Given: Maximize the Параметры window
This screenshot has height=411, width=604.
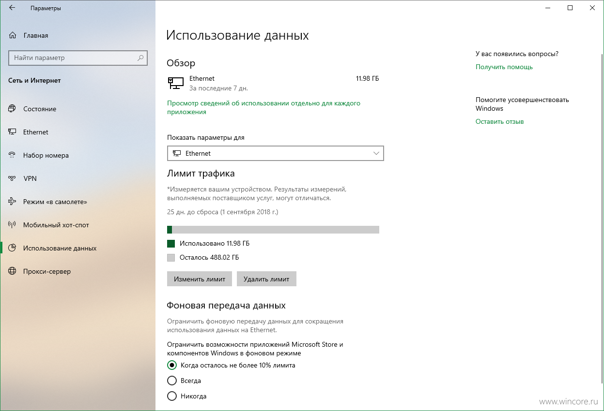Looking at the screenshot, I should 570,8.
